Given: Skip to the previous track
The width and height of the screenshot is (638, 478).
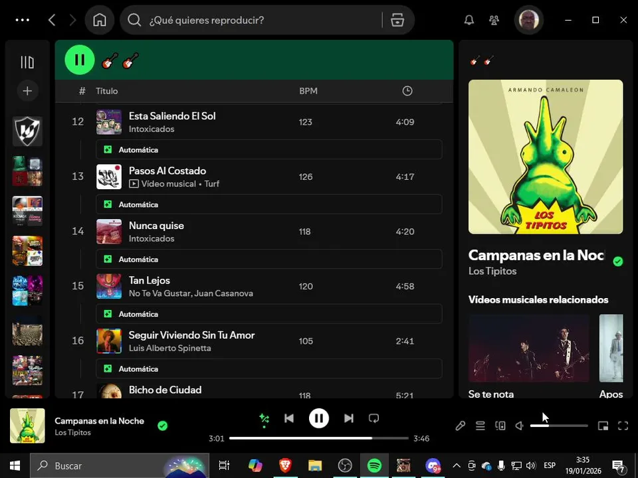Looking at the screenshot, I should [289, 418].
